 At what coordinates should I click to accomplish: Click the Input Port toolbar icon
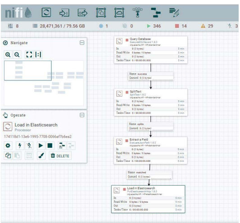(64, 13)
